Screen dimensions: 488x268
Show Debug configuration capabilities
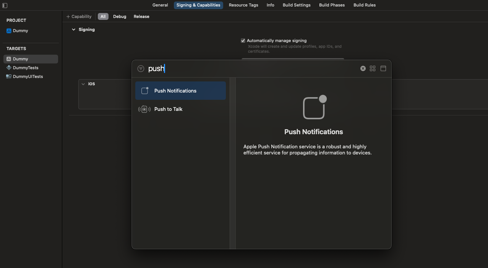pos(120,16)
